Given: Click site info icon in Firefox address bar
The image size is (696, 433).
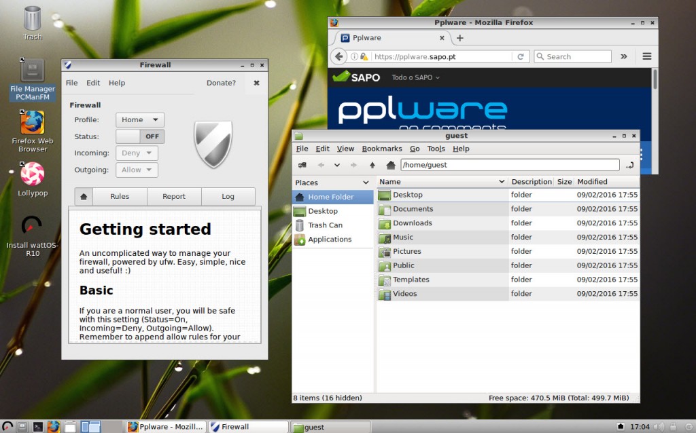Looking at the screenshot, I should point(354,57).
